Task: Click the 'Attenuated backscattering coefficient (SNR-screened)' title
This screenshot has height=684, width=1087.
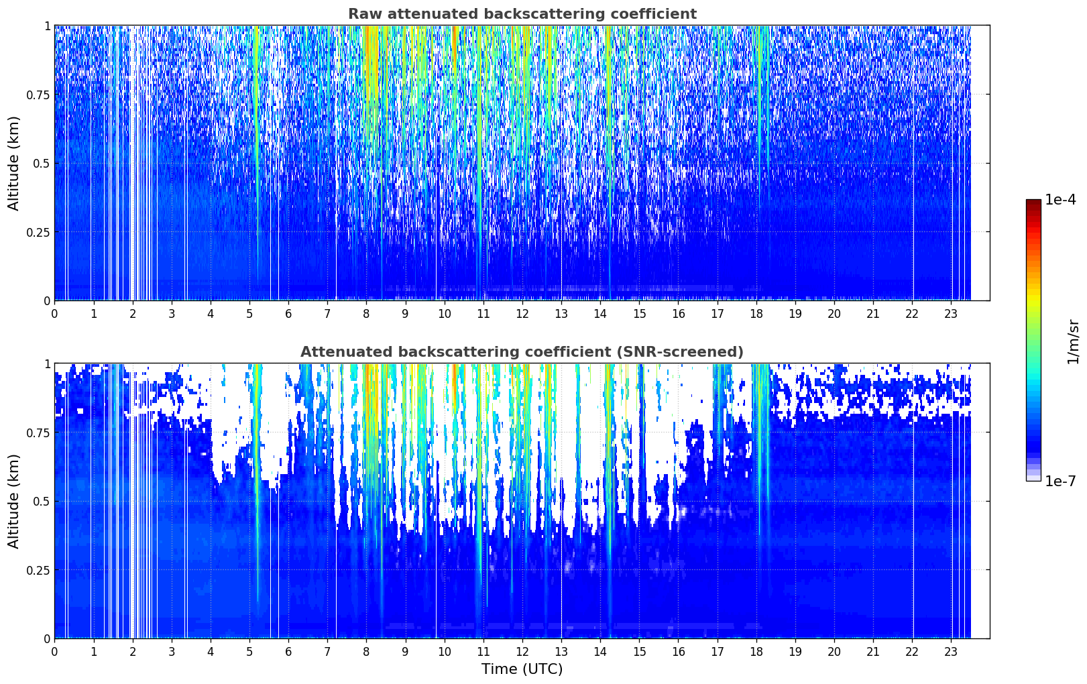Action: [522, 352]
